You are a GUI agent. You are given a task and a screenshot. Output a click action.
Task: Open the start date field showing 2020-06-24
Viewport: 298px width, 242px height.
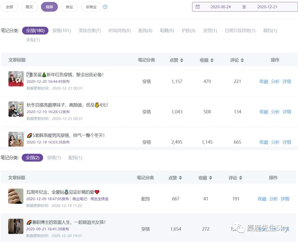[x=221, y=7]
